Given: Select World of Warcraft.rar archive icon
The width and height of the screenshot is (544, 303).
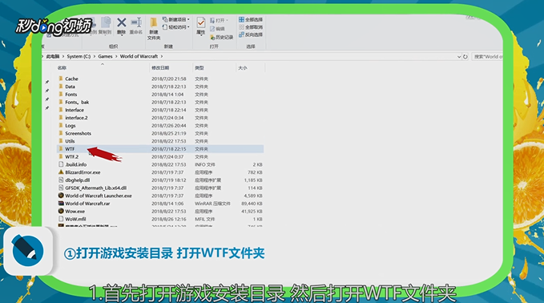Looking at the screenshot, I should [x=61, y=204].
